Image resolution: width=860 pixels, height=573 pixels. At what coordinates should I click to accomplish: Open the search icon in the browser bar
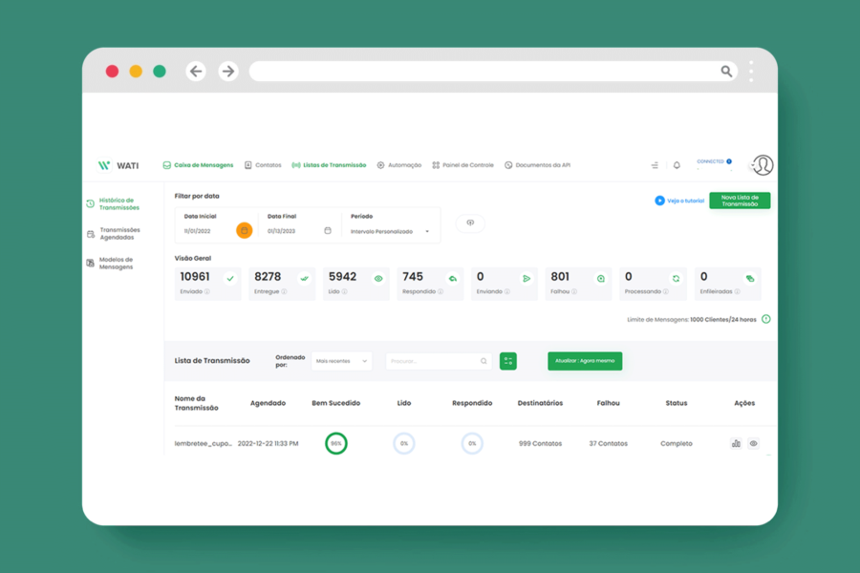coord(726,71)
